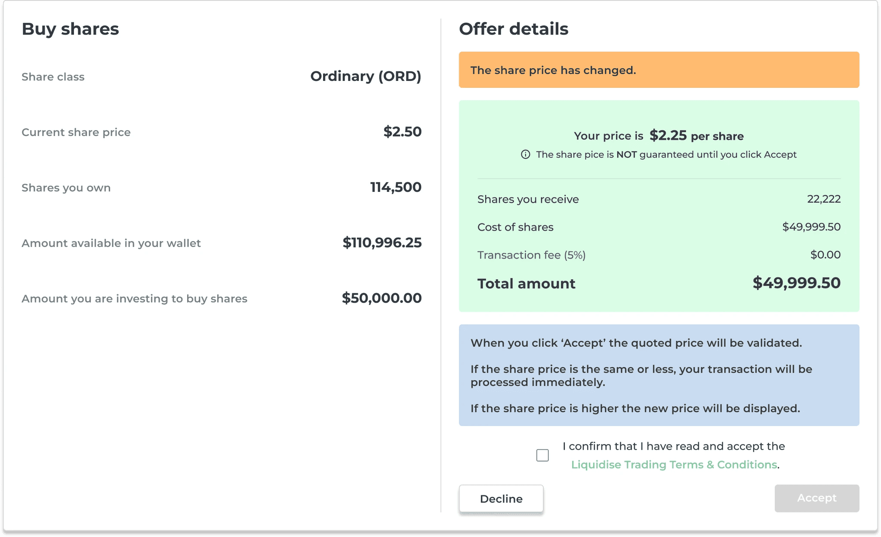Select the Cost of shares amount
This screenshot has height=537, width=881.
(x=811, y=227)
